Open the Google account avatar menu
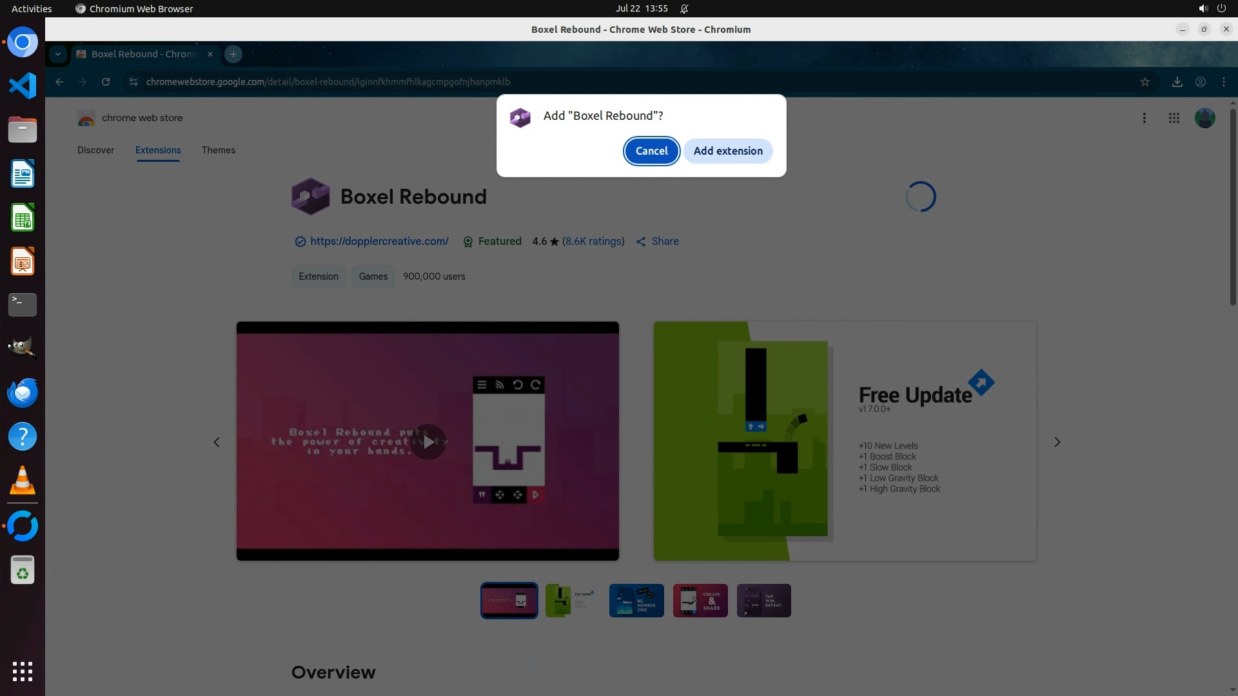 coord(1204,118)
